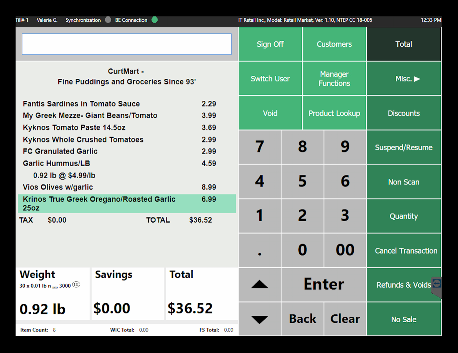Open the Non Scan items

coord(404,182)
